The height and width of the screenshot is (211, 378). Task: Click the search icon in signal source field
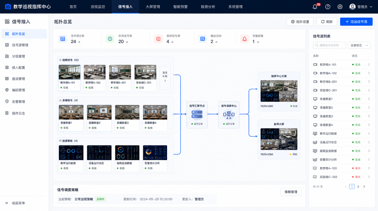(317, 45)
